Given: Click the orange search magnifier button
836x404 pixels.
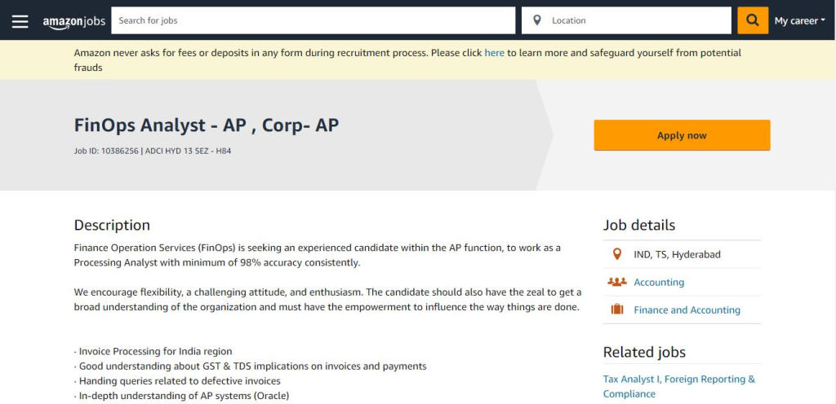Looking at the screenshot, I should pyautogui.click(x=752, y=20).
